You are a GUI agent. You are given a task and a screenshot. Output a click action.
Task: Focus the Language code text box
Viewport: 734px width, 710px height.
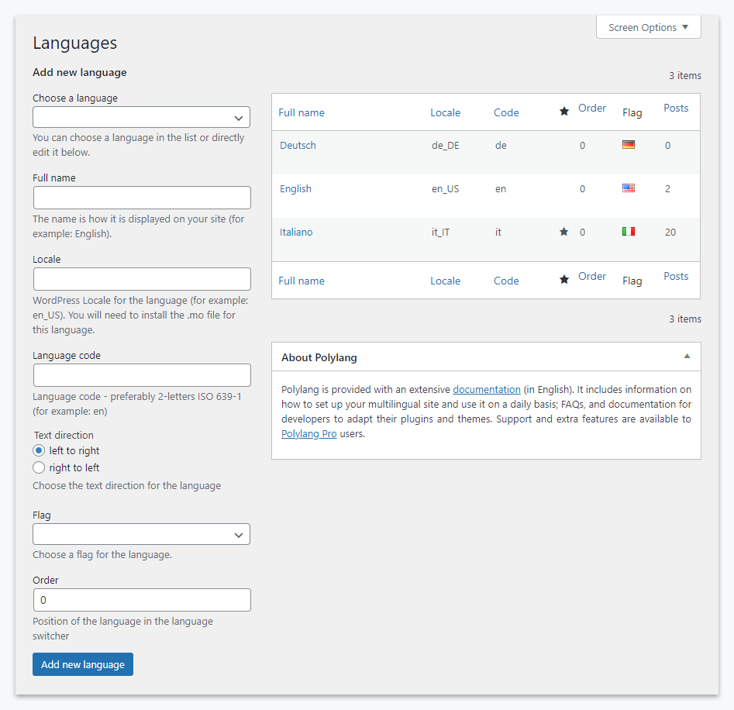(142, 375)
